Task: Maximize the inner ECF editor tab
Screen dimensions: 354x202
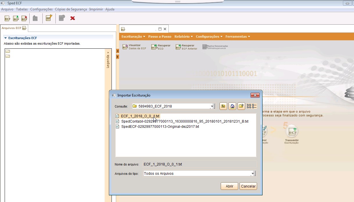Action: pyautogui.click(x=160, y=29)
